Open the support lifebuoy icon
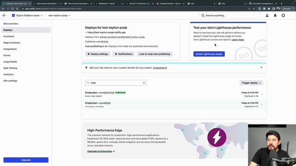 pyautogui.click(x=283, y=15)
